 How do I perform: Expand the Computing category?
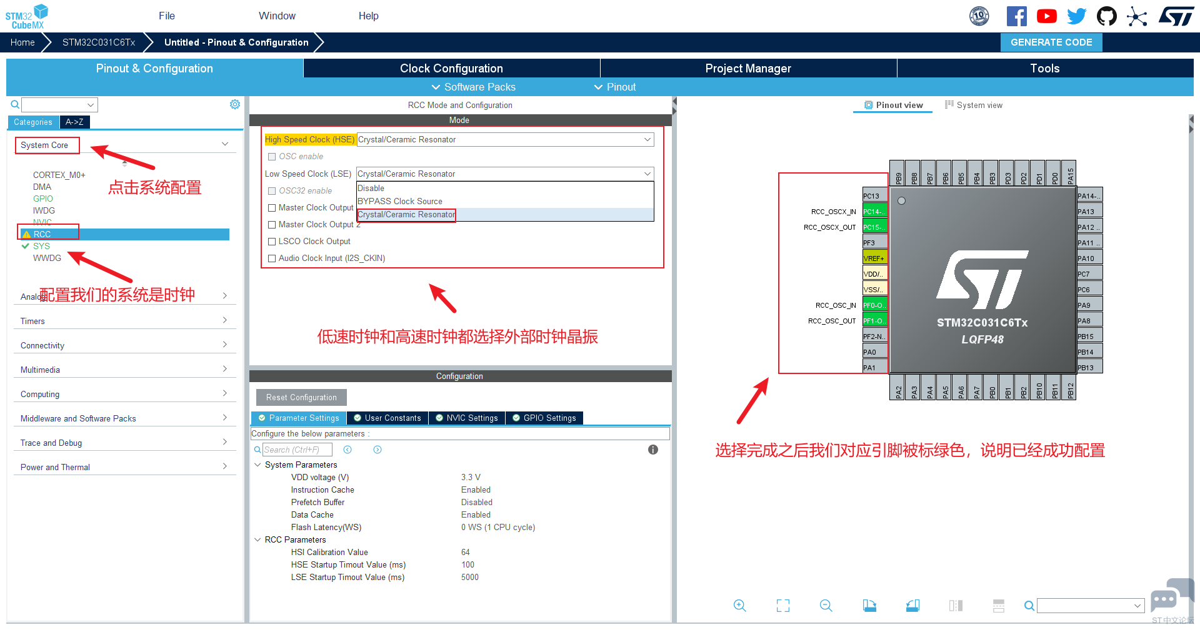pyautogui.click(x=225, y=393)
